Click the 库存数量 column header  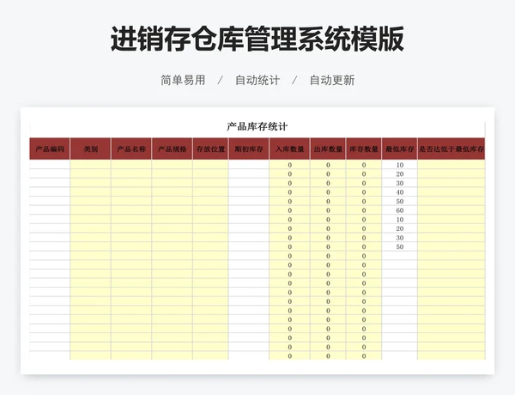point(364,149)
